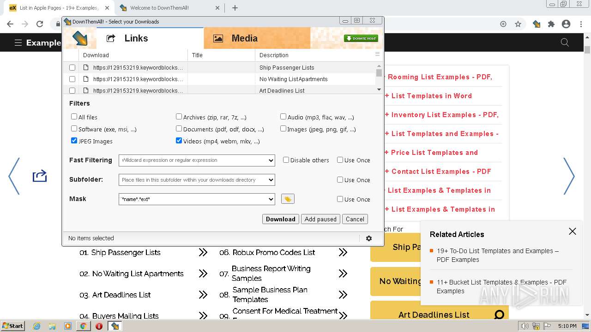Click the website search magnifier icon
Image resolution: width=591 pixels, height=332 pixels.
point(565,42)
